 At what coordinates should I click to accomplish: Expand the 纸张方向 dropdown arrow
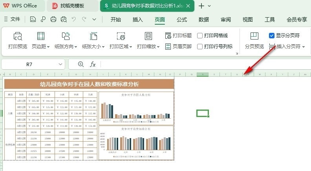point(75,47)
